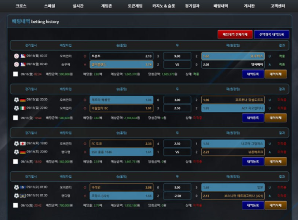The height and width of the screenshot is (220, 298).
Task: Go to 게임존 in top navigation
Action: click(x=106, y=6)
